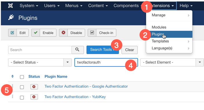Click the red Disable cross icon
Viewport: 204px width, 110px height.
[63, 33]
